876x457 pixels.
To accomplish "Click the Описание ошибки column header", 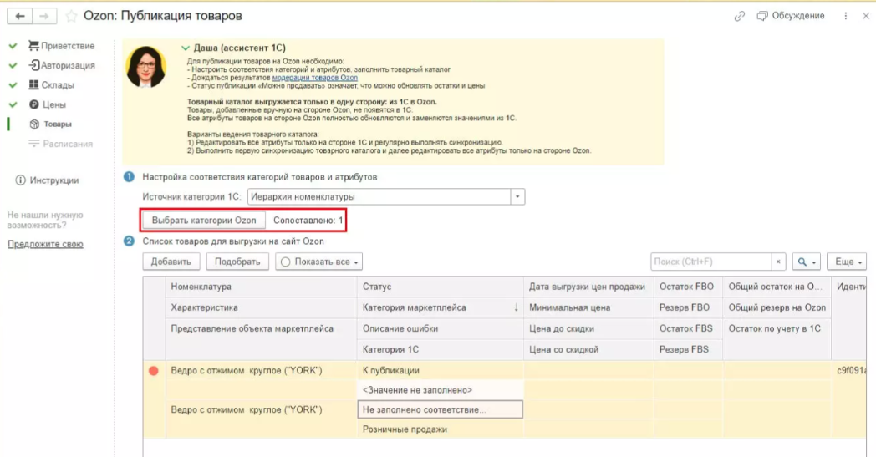I will click(441, 328).
